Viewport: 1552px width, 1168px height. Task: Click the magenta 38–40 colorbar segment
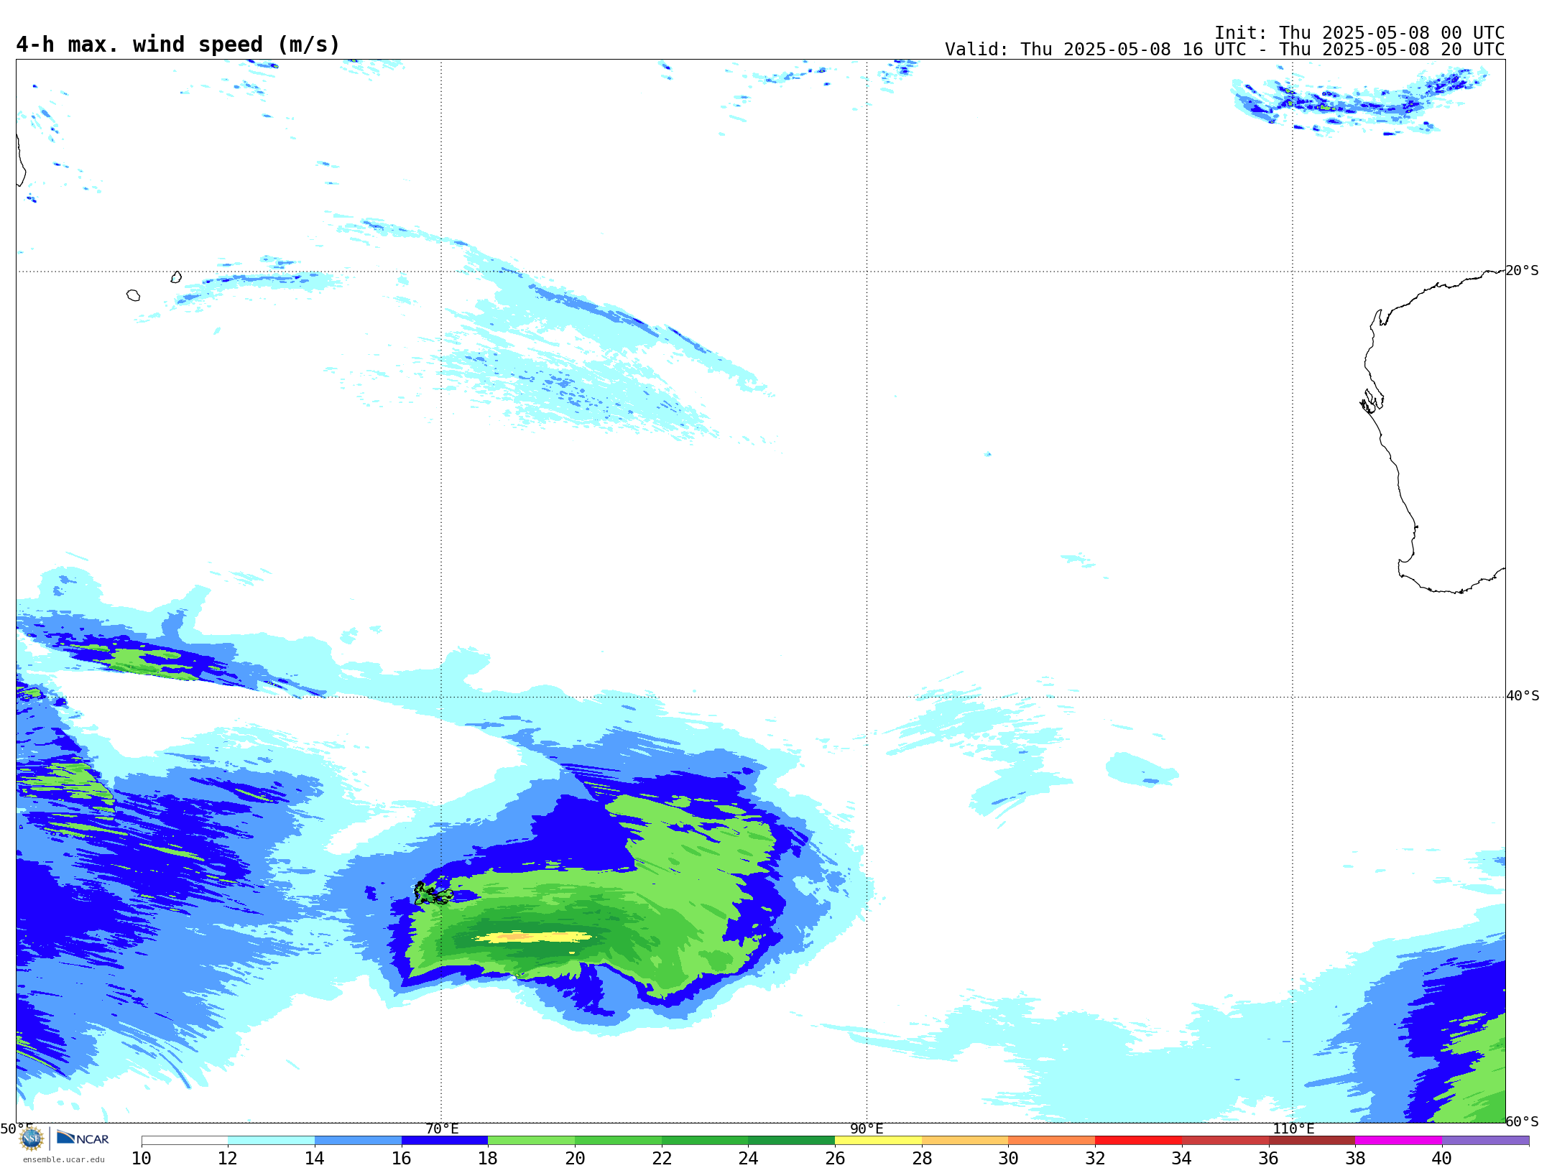1398,1141
